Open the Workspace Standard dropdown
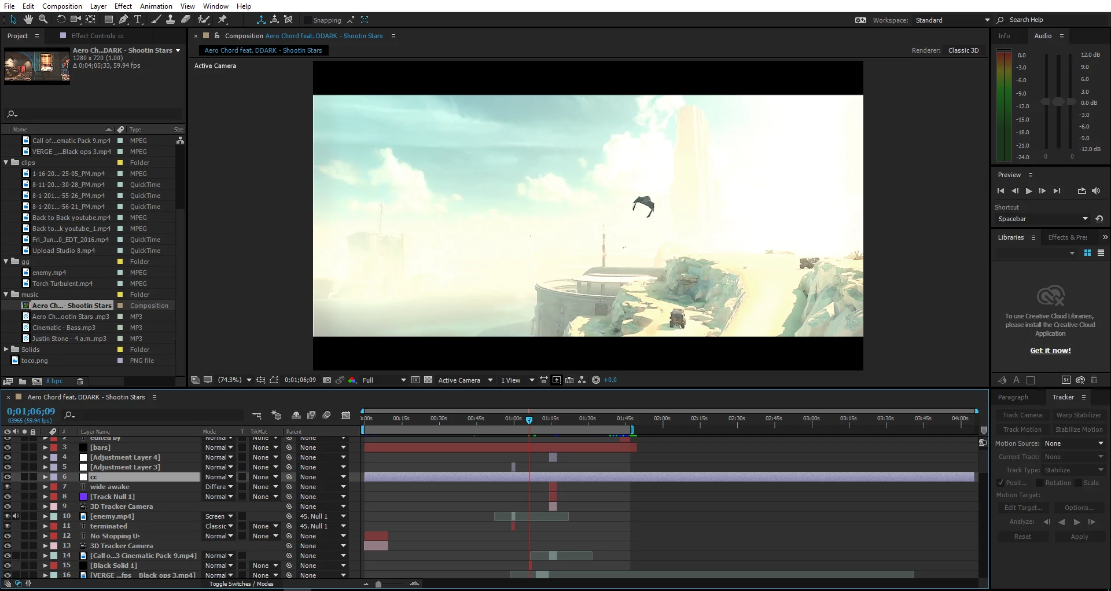Image resolution: width=1111 pixels, height=591 pixels. 952,20
